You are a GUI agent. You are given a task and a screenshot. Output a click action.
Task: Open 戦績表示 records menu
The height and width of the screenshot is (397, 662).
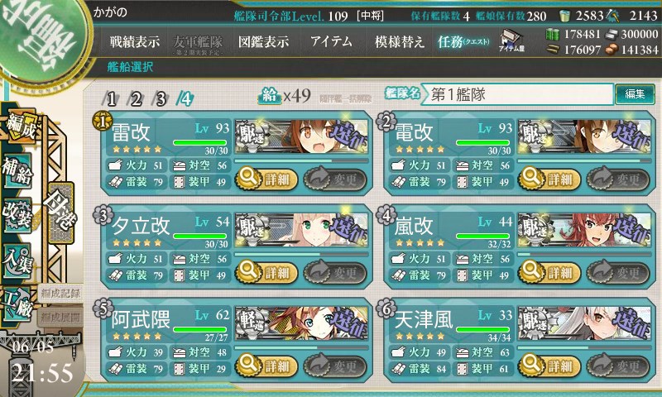point(135,41)
